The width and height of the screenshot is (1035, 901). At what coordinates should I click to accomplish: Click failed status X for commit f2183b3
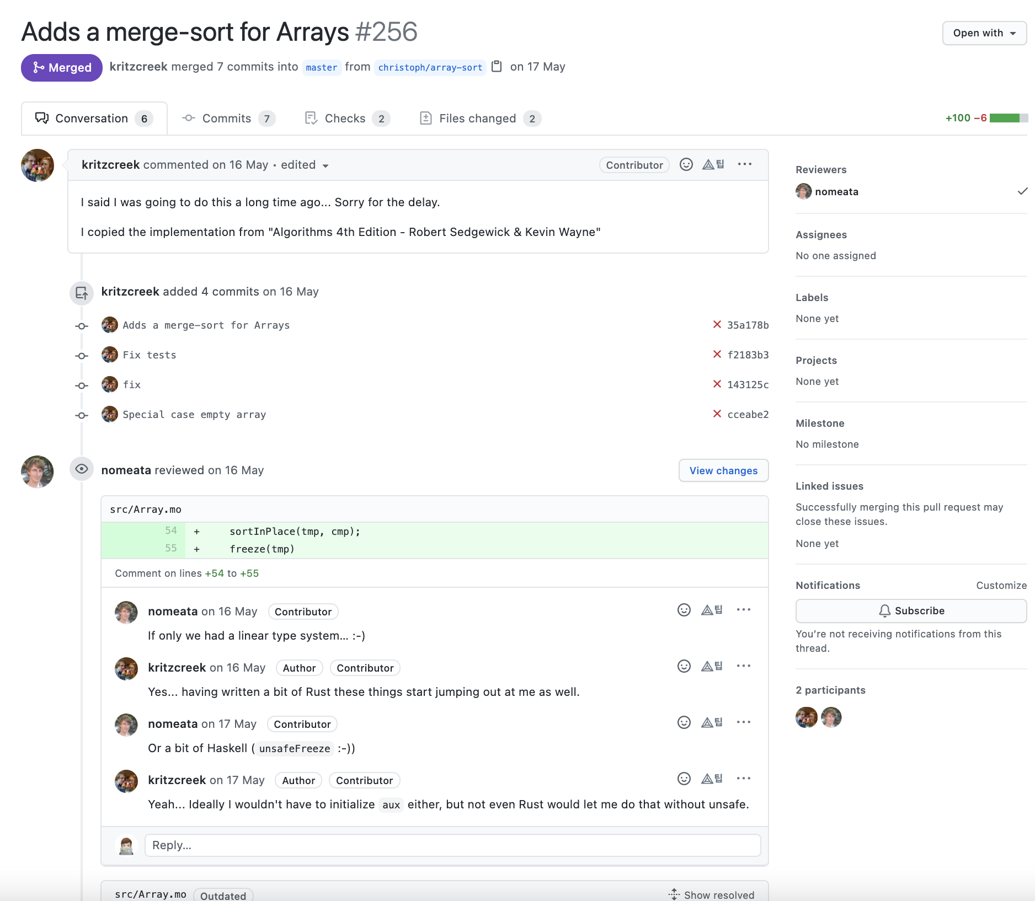(717, 355)
